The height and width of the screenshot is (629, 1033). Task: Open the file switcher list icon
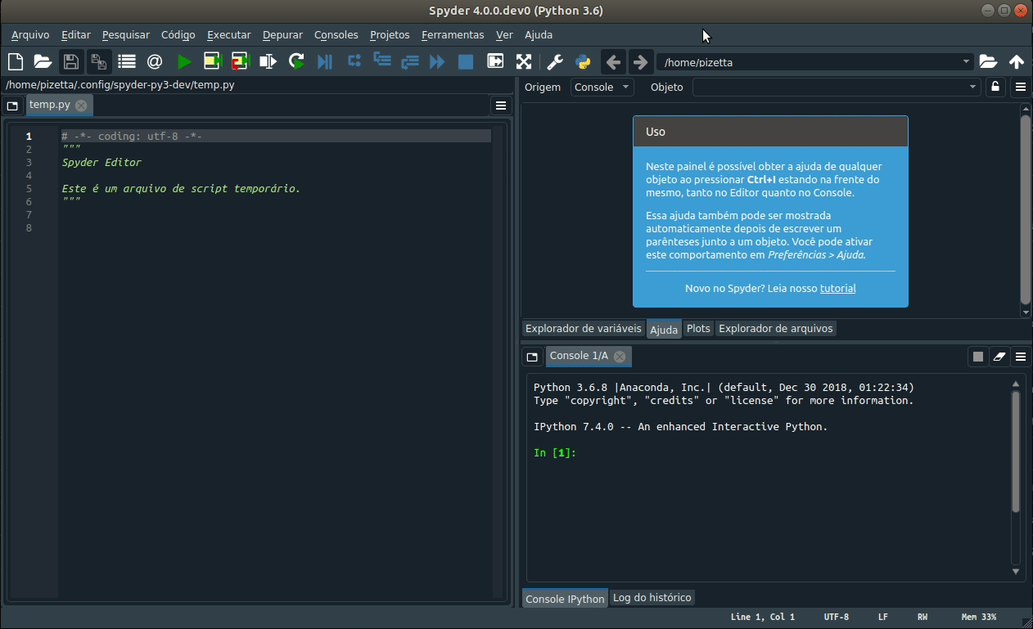(127, 61)
